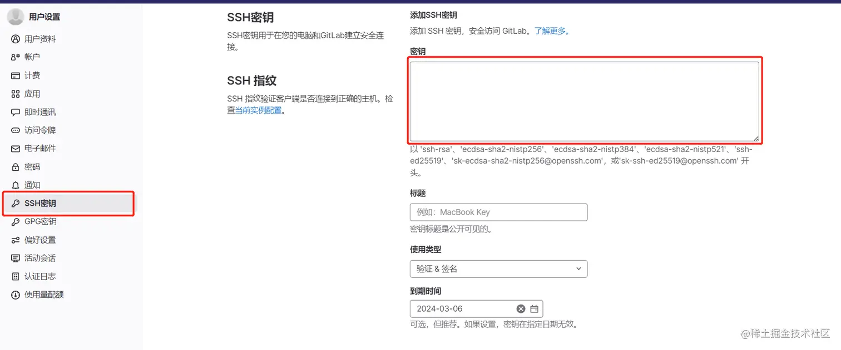841x350 pixels.
Task: Click the GPG密钥 key icon
Action: [x=16, y=221]
